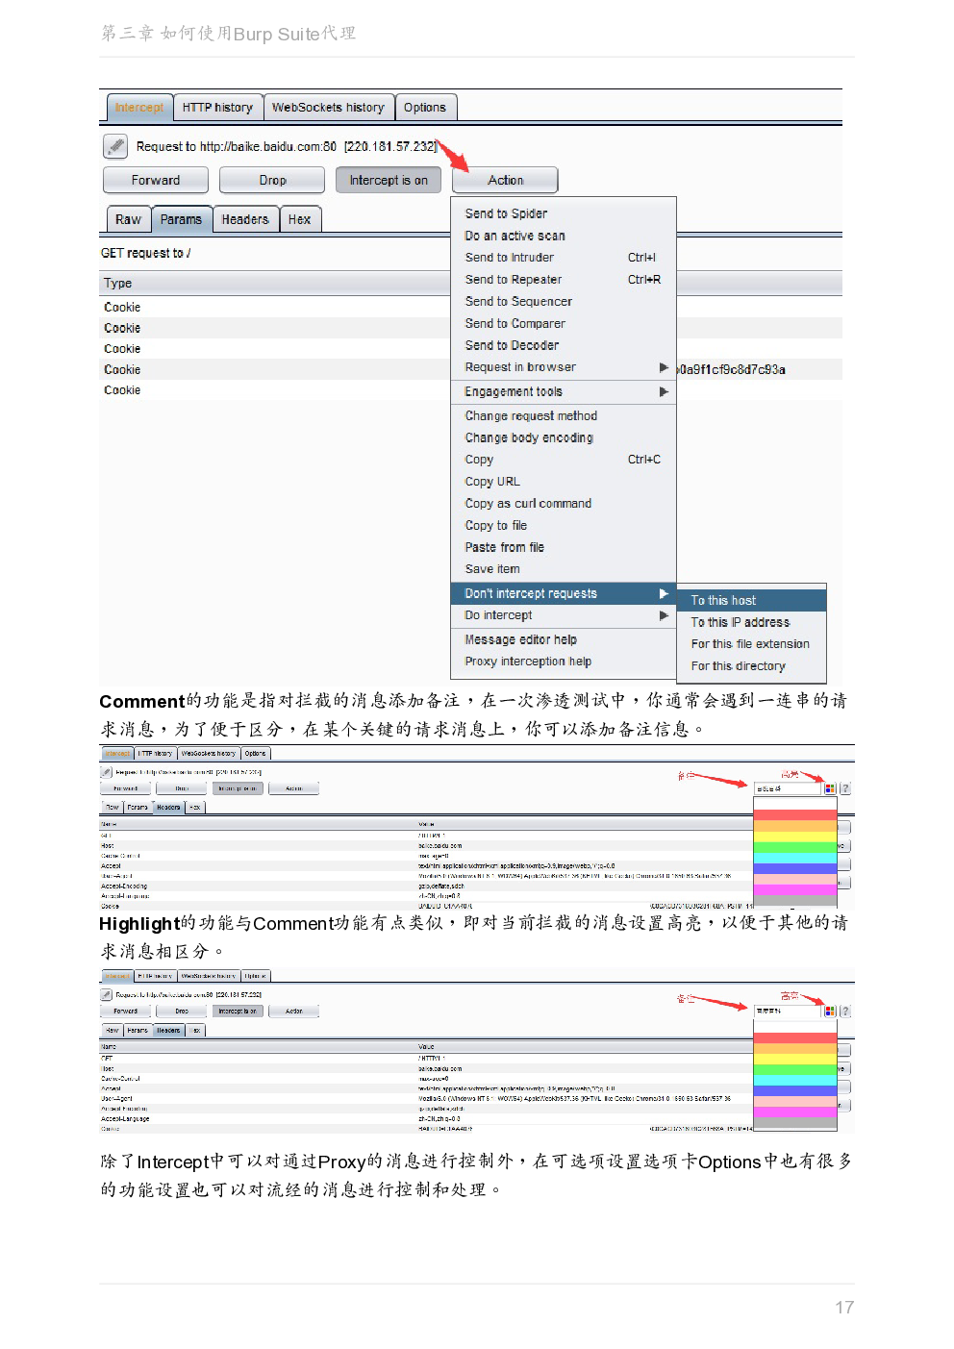954x1349 pixels.
Task: Click the question-mark help icon in the middle screenshot
Action: click(x=845, y=788)
